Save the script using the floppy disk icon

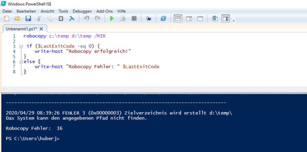click(28, 19)
